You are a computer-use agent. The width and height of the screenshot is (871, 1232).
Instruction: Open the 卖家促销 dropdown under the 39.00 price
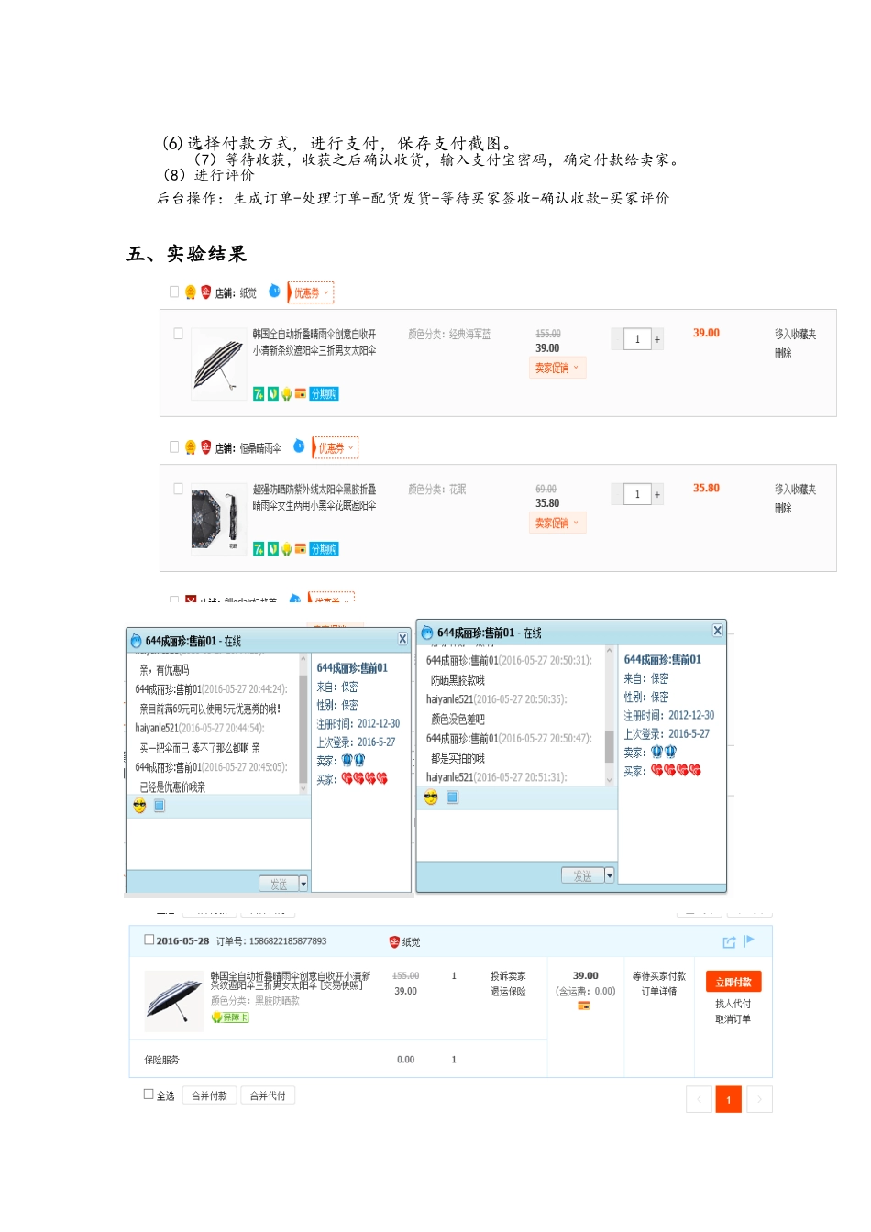tap(557, 368)
